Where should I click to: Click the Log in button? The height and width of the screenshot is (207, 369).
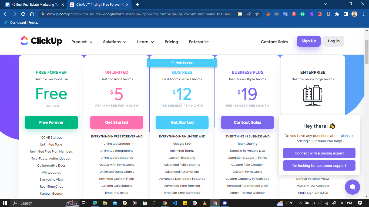click(334, 41)
